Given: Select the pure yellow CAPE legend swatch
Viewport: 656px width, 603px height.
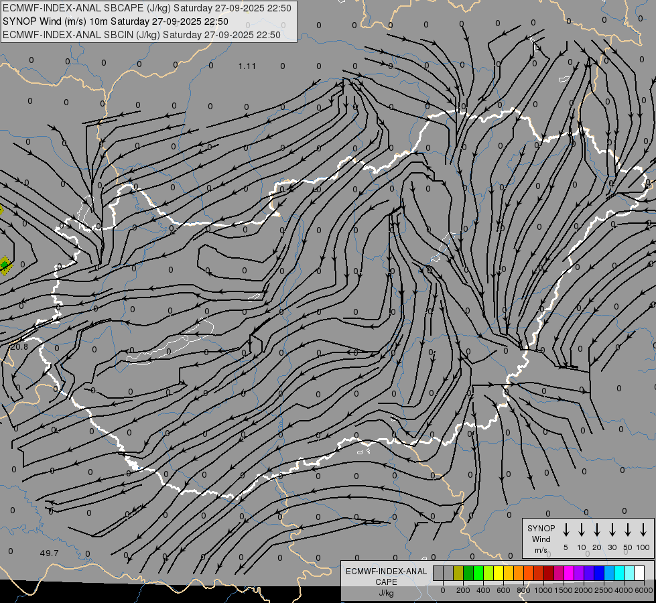Looking at the screenshot, I should 499,573.
